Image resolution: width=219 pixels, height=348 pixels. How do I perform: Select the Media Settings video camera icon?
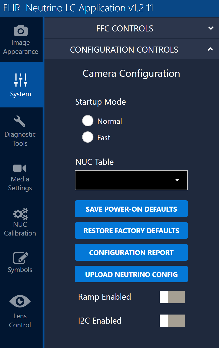coord(20,168)
